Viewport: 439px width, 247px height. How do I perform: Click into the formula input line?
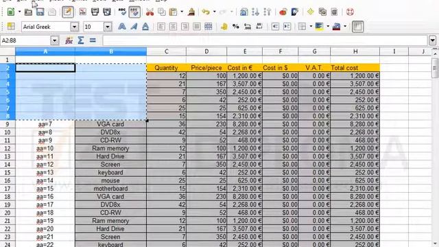click(x=265, y=40)
